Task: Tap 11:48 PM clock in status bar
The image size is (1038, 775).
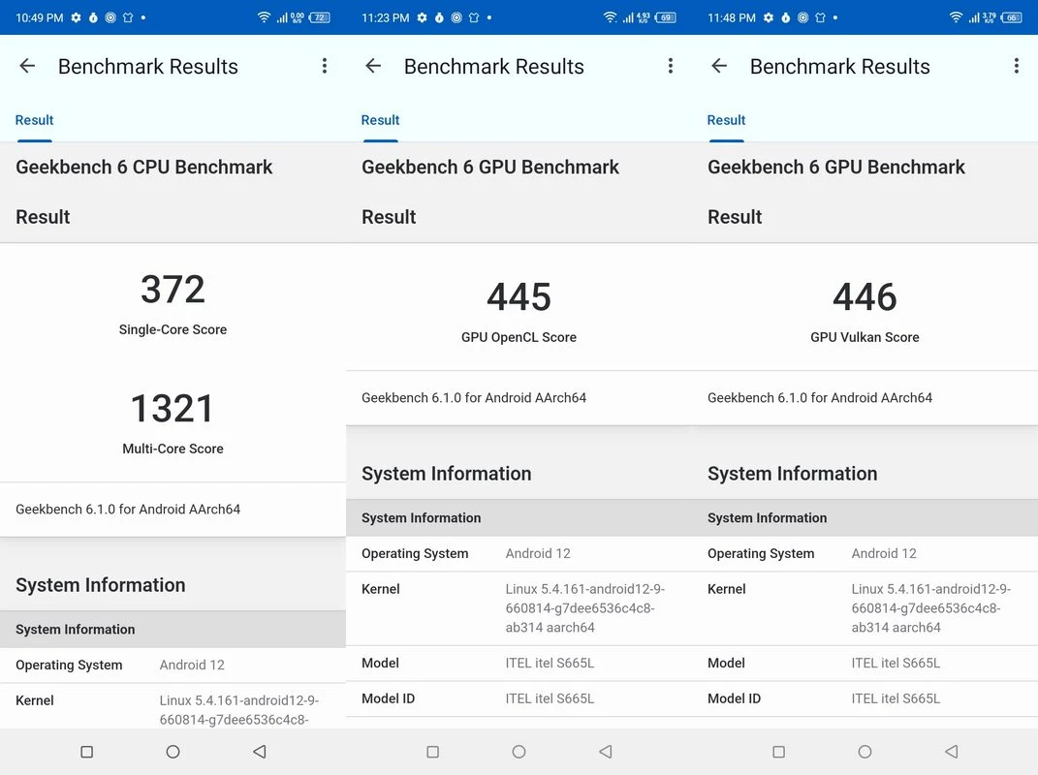Action: click(x=732, y=17)
